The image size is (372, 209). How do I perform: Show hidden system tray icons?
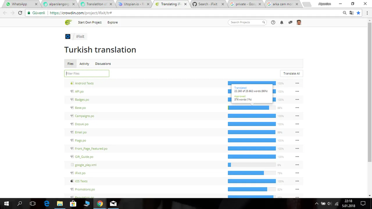[x=316, y=203]
